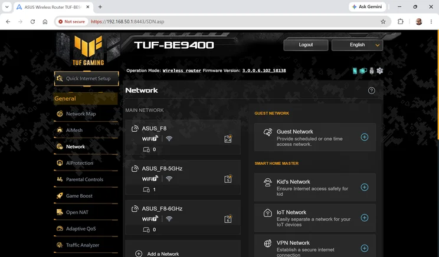Open the IoT Network card
Viewport: 439px width, 257px height.
point(315,218)
